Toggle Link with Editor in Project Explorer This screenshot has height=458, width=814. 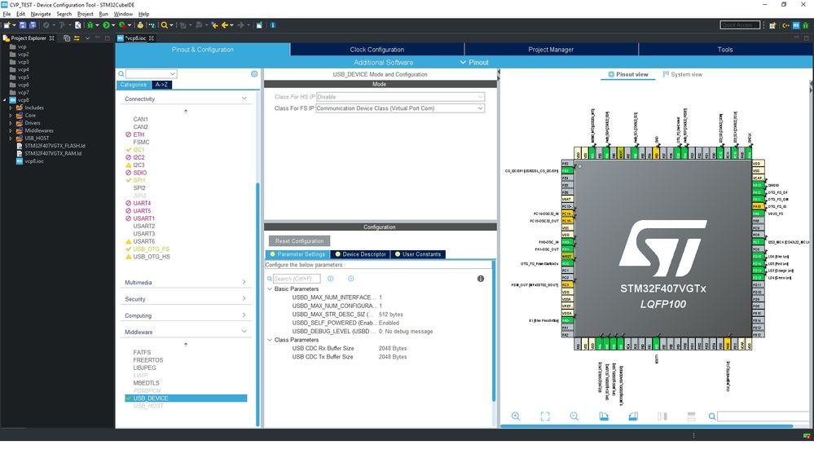pos(77,38)
